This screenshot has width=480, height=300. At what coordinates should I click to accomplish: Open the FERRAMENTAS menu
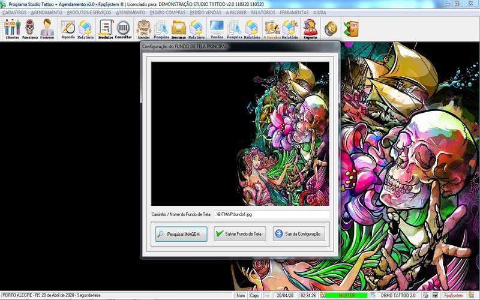(x=294, y=13)
